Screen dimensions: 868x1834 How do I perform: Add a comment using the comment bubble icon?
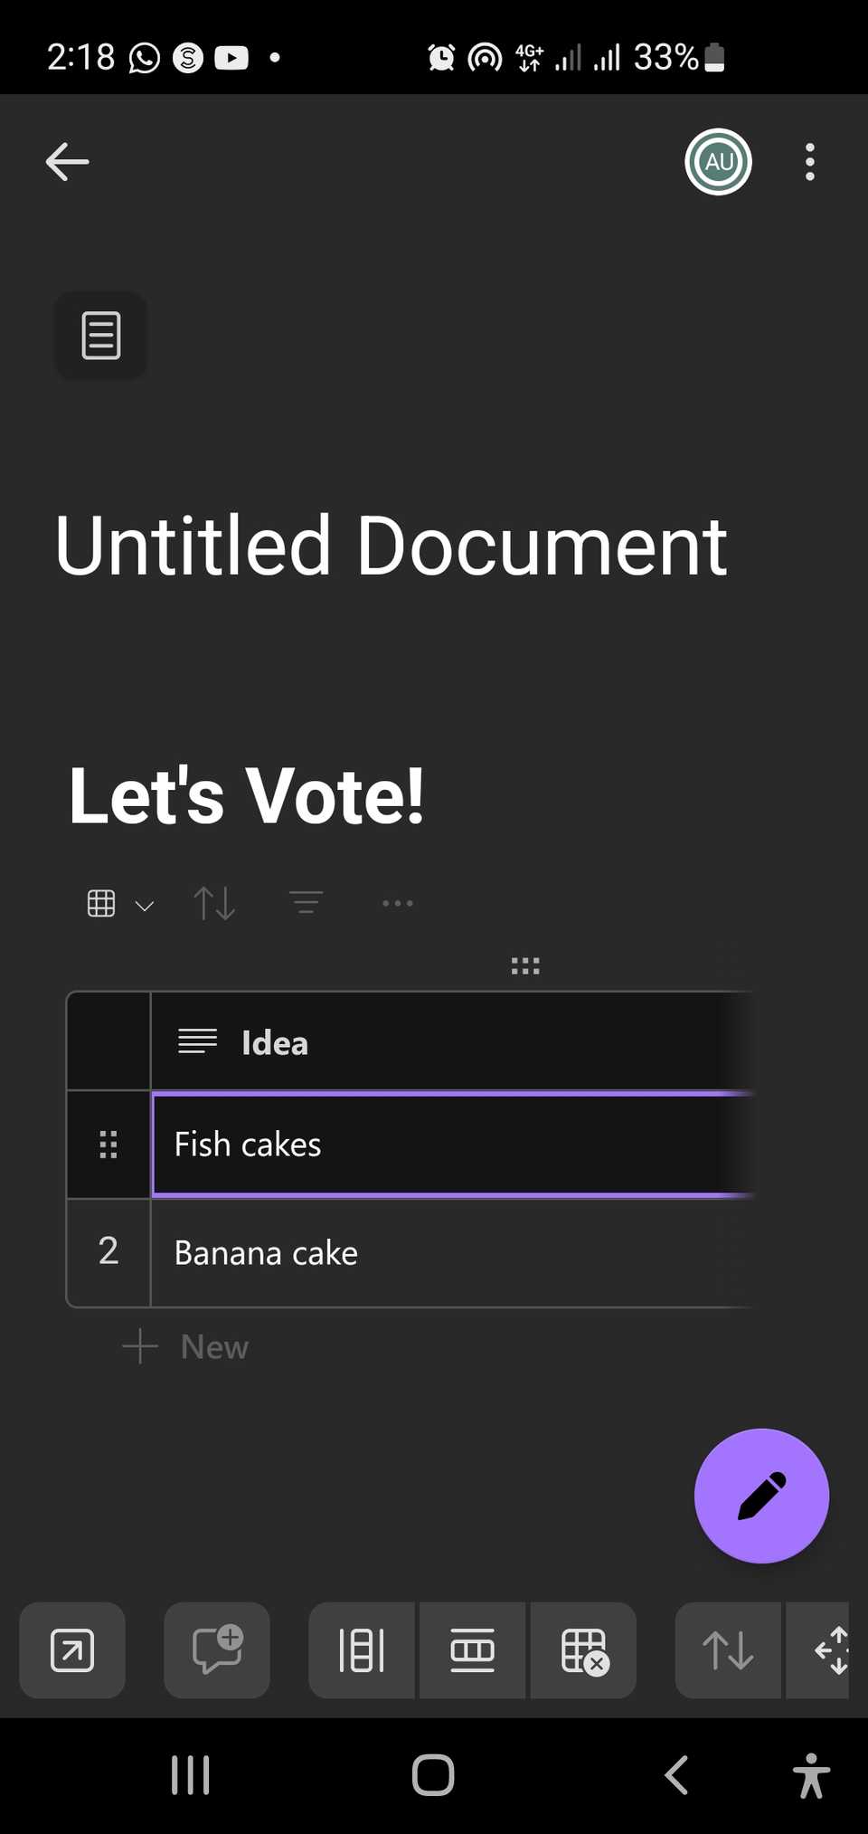(x=216, y=1650)
